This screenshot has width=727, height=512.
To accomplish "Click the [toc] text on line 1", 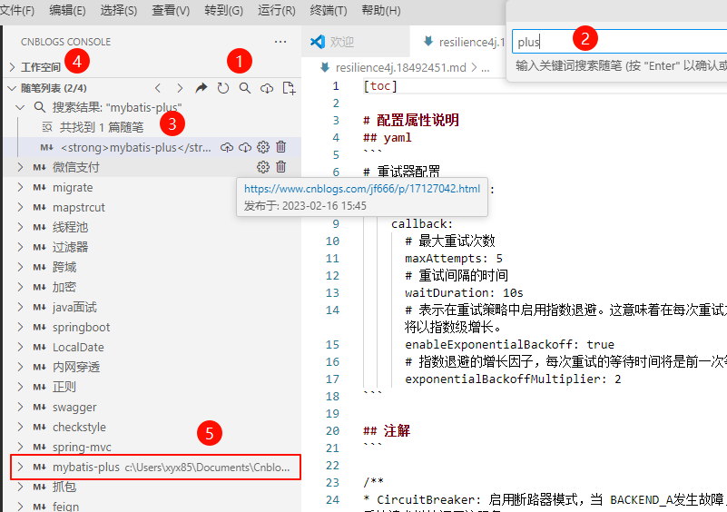I will click(x=380, y=86).
